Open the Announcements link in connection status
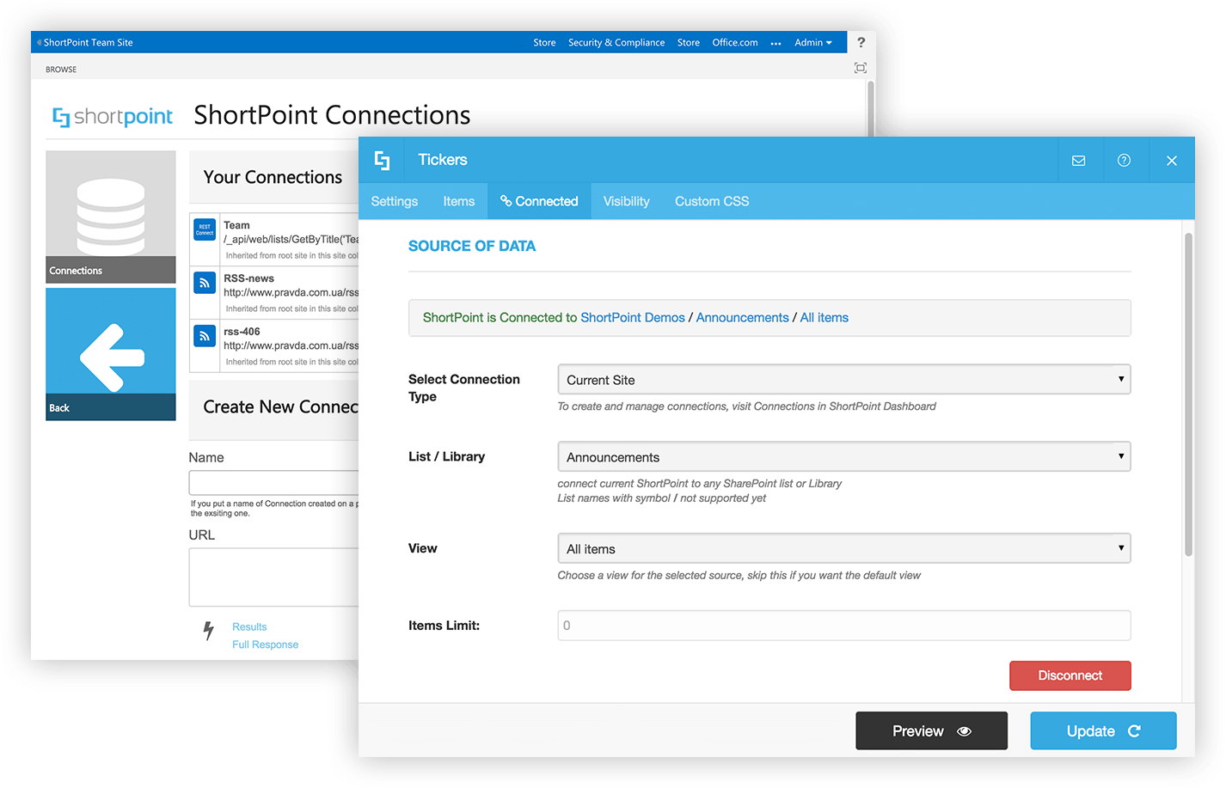Viewport: 1226px width, 788px height. 743,318
